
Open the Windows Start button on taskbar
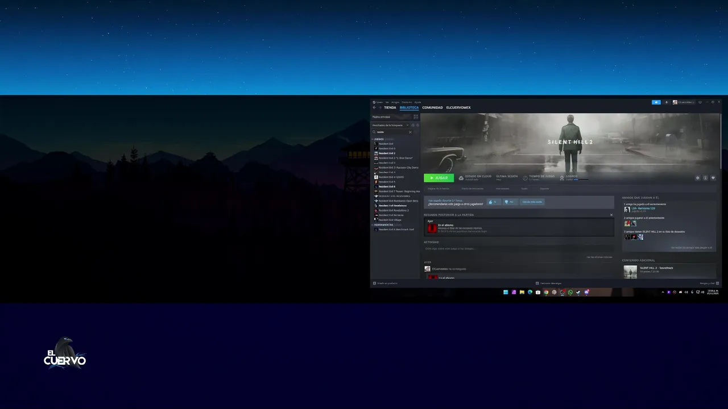tap(505, 292)
